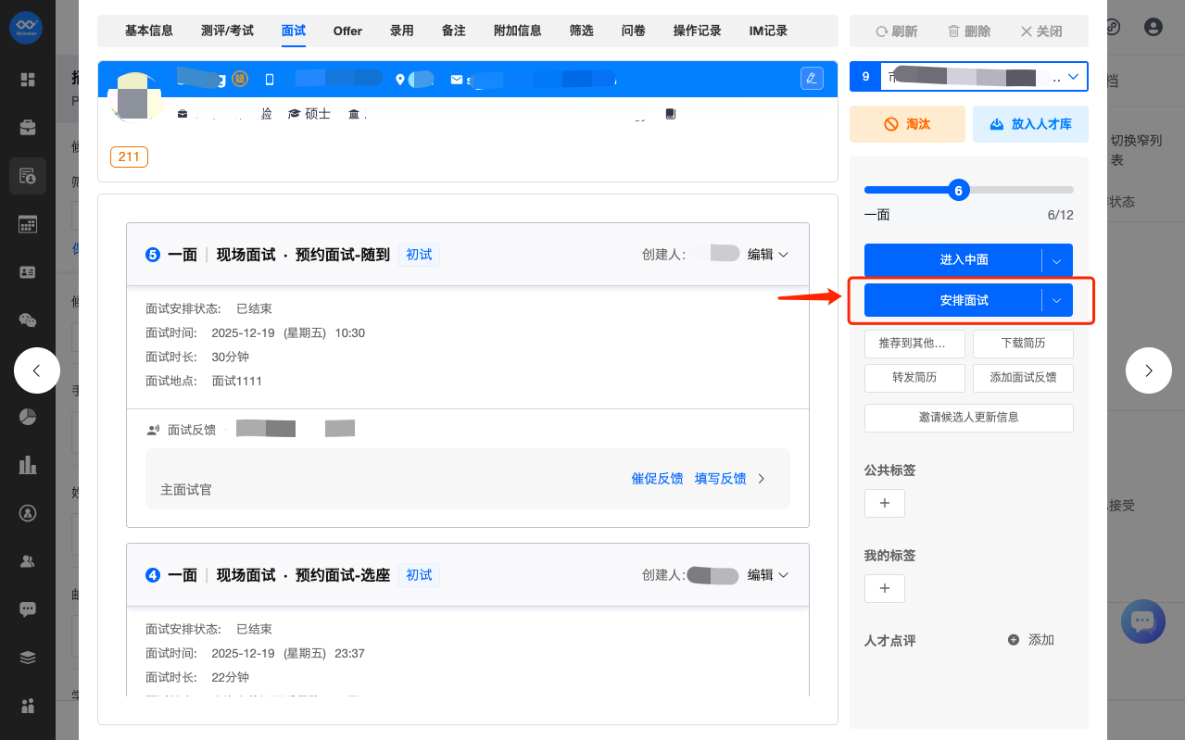This screenshot has width=1185, height=740.
Task: Open the WeChat icon in sidebar
Action: coord(28,320)
